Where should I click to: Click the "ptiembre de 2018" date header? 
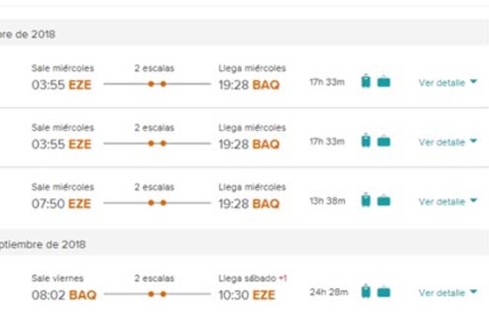43,244
